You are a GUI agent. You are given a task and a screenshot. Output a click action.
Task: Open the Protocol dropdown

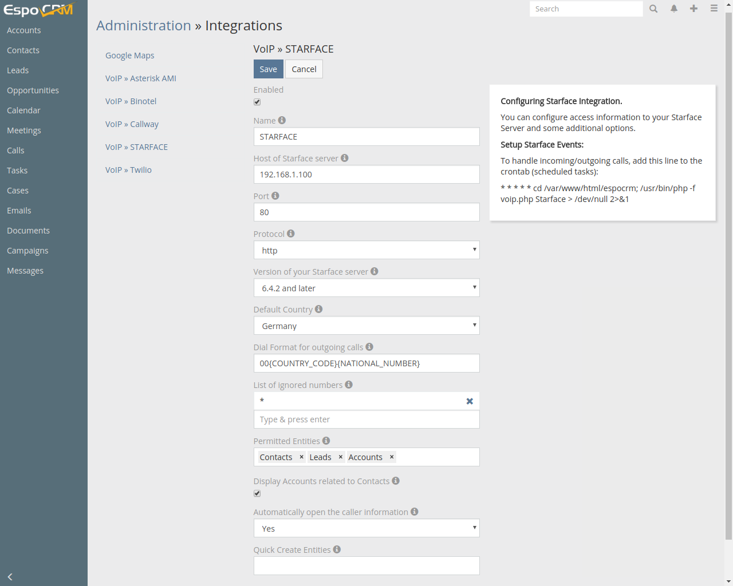(x=366, y=250)
